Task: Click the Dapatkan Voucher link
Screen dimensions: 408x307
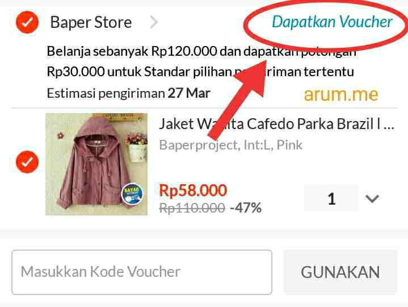Action: click(x=332, y=22)
